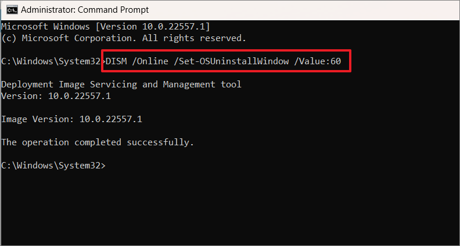Click the Microsoft Corporation copyright line

[x=124, y=38]
